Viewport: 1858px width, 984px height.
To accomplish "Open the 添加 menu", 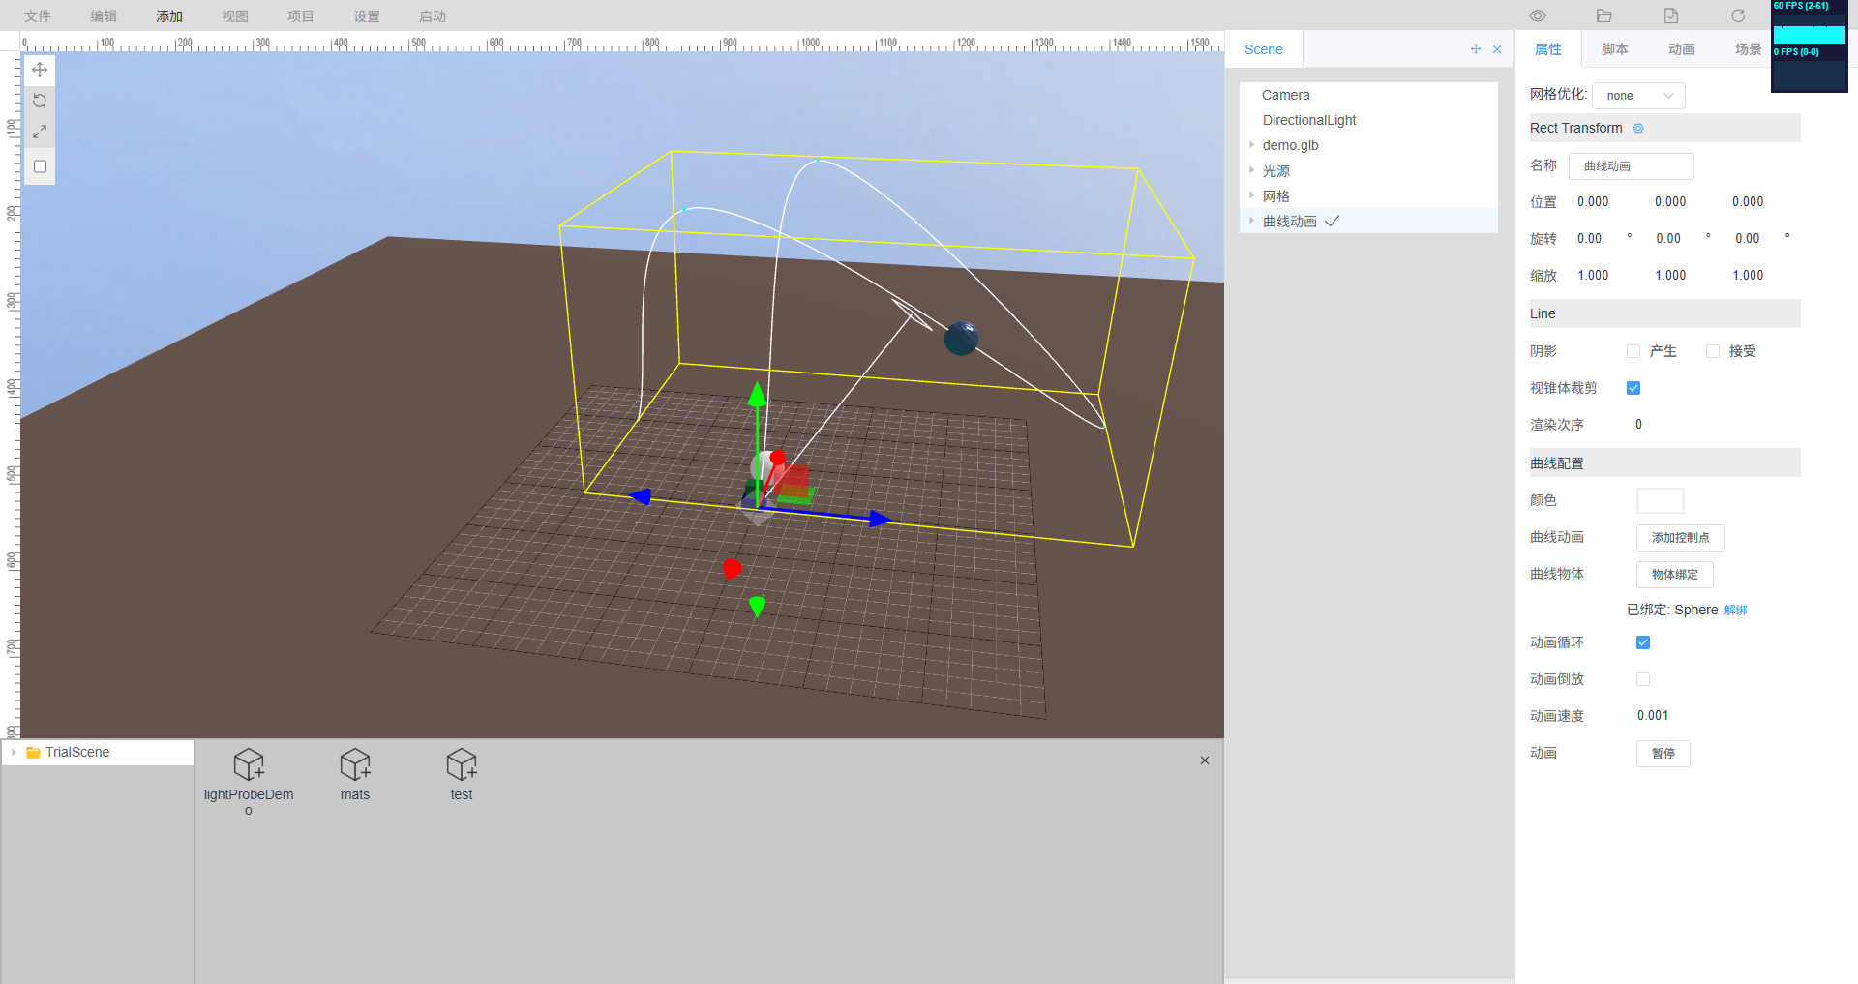I will (x=169, y=16).
